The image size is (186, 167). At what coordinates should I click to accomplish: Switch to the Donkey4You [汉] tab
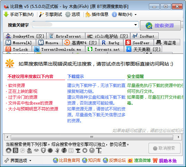[25, 36]
